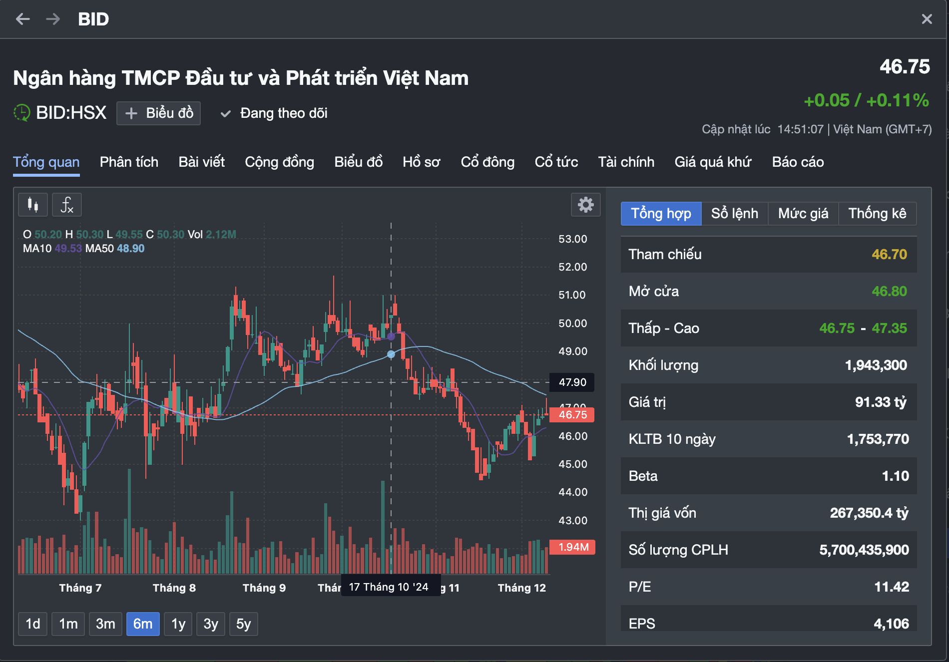This screenshot has height=662, width=949.
Task: Open the Hồ sơ tab
Action: [422, 162]
